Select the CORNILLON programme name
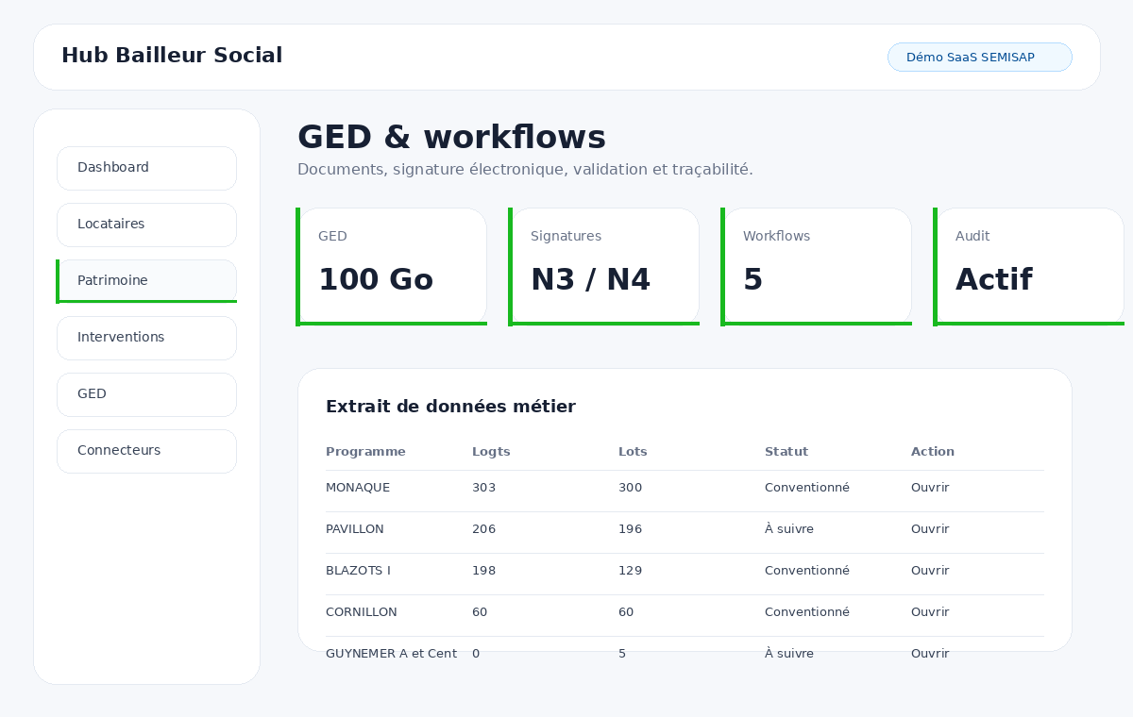 coord(362,612)
